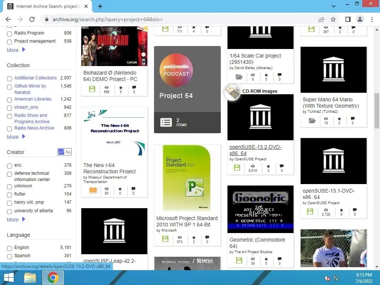Go back to the previous page
The height and width of the screenshot is (285, 380).
(x=8, y=19)
